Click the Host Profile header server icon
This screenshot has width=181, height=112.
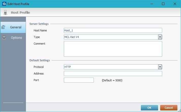point(5,12)
